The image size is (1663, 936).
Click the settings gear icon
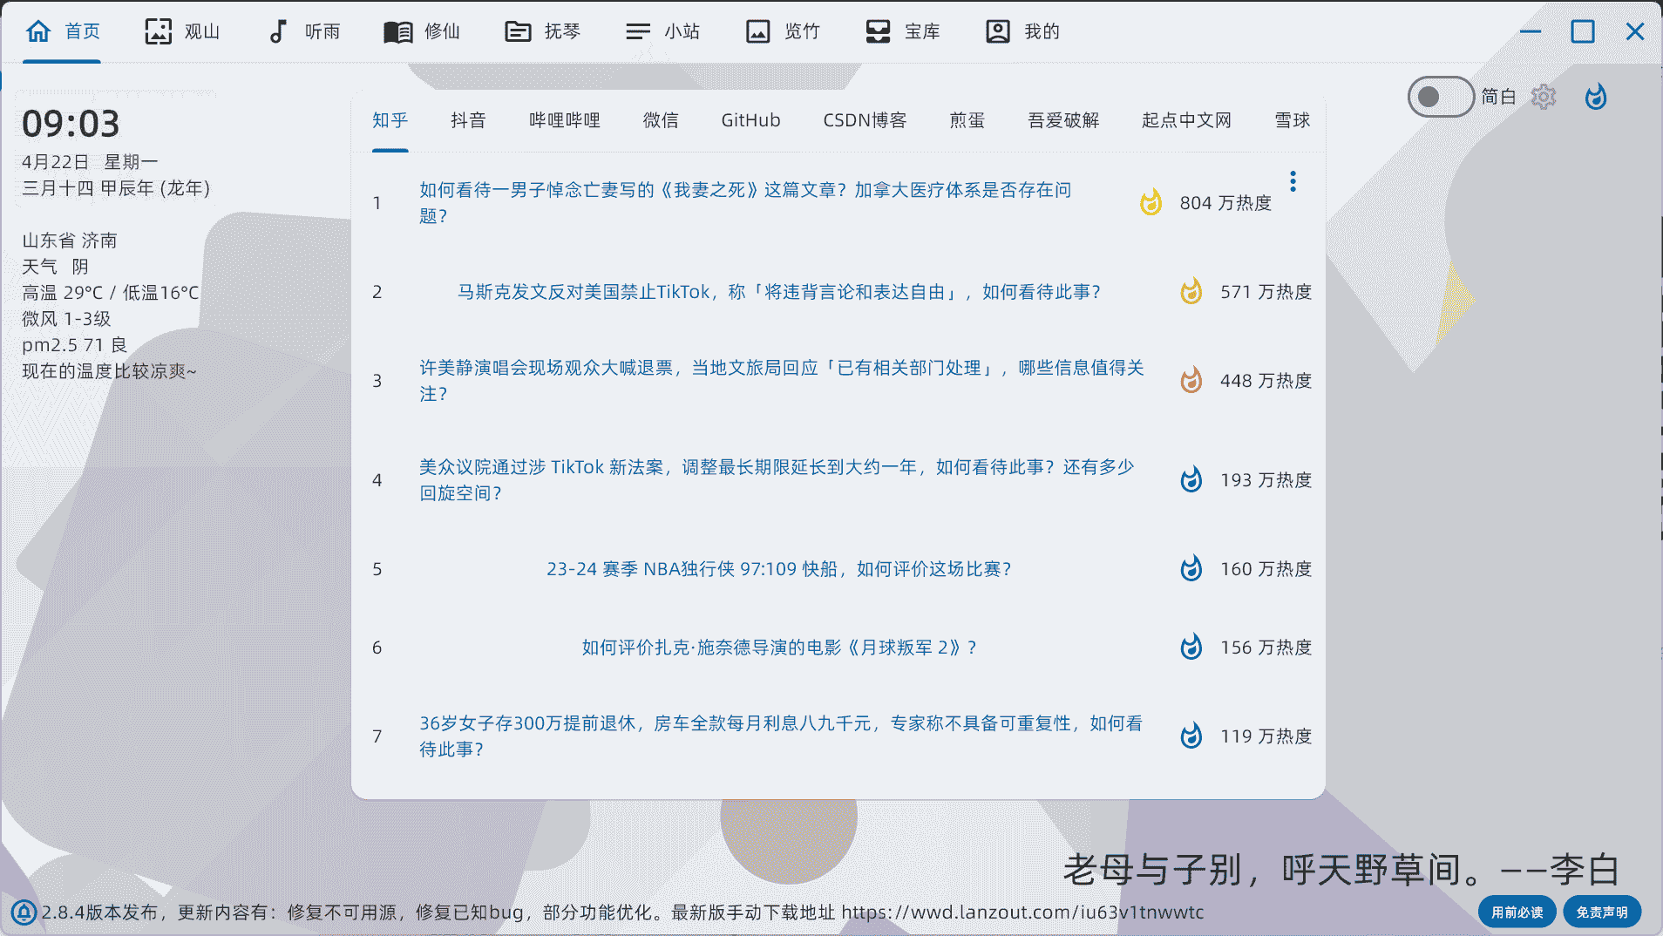point(1543,97)
